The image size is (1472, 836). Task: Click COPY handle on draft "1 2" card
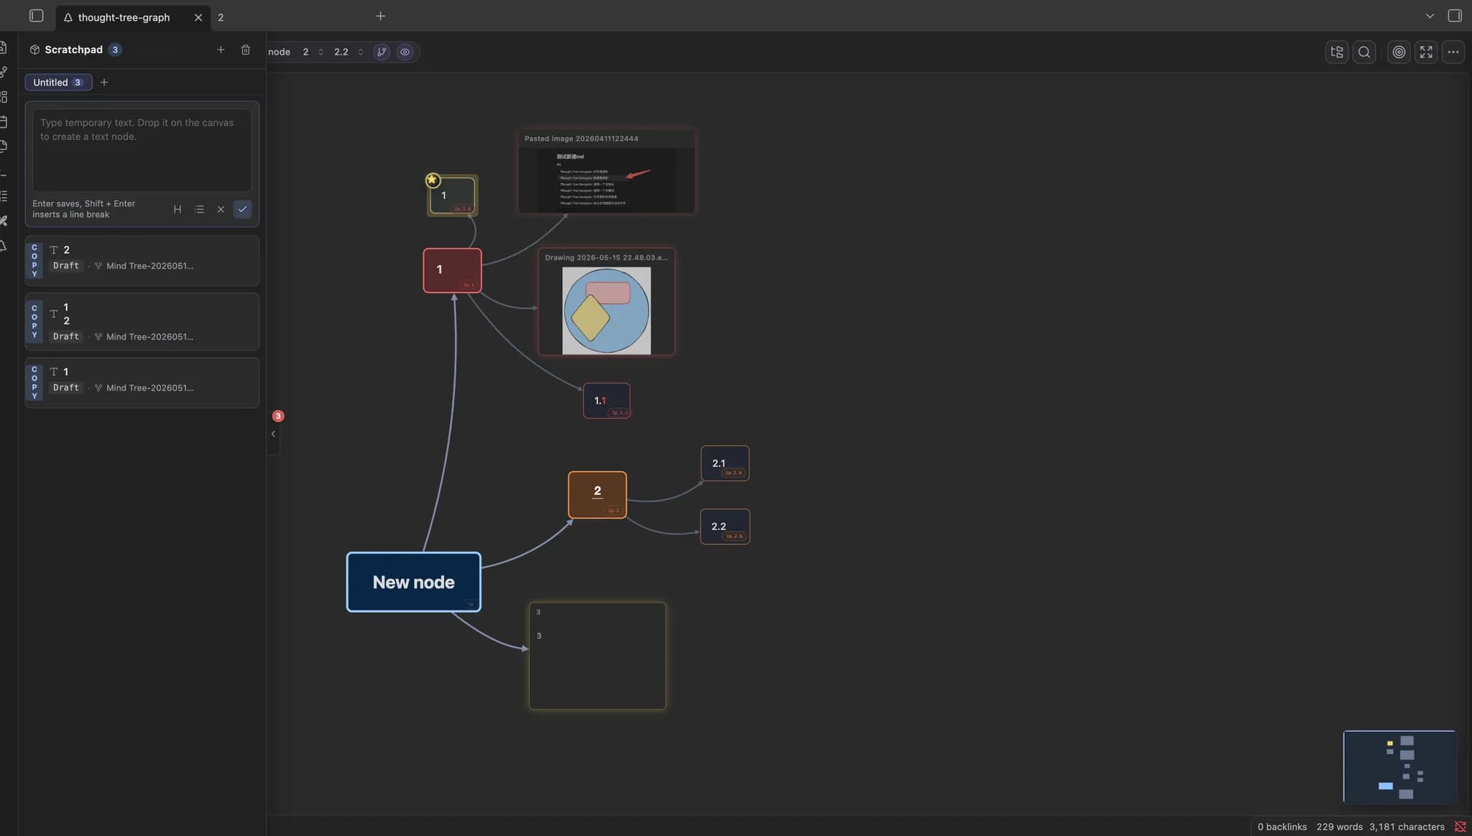(34, 322)
